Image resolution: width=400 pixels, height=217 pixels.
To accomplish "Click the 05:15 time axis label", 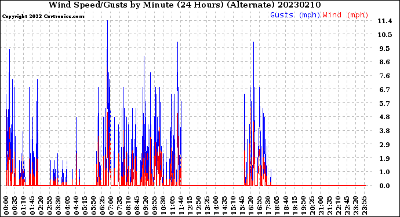I will 85,205.
